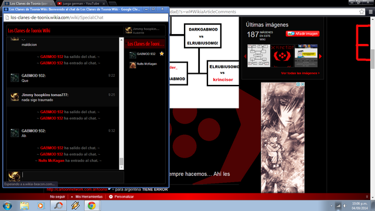The image size is (375, 211).
Task: Click the avatar beside the chat message input
Action: pos(14,176)
